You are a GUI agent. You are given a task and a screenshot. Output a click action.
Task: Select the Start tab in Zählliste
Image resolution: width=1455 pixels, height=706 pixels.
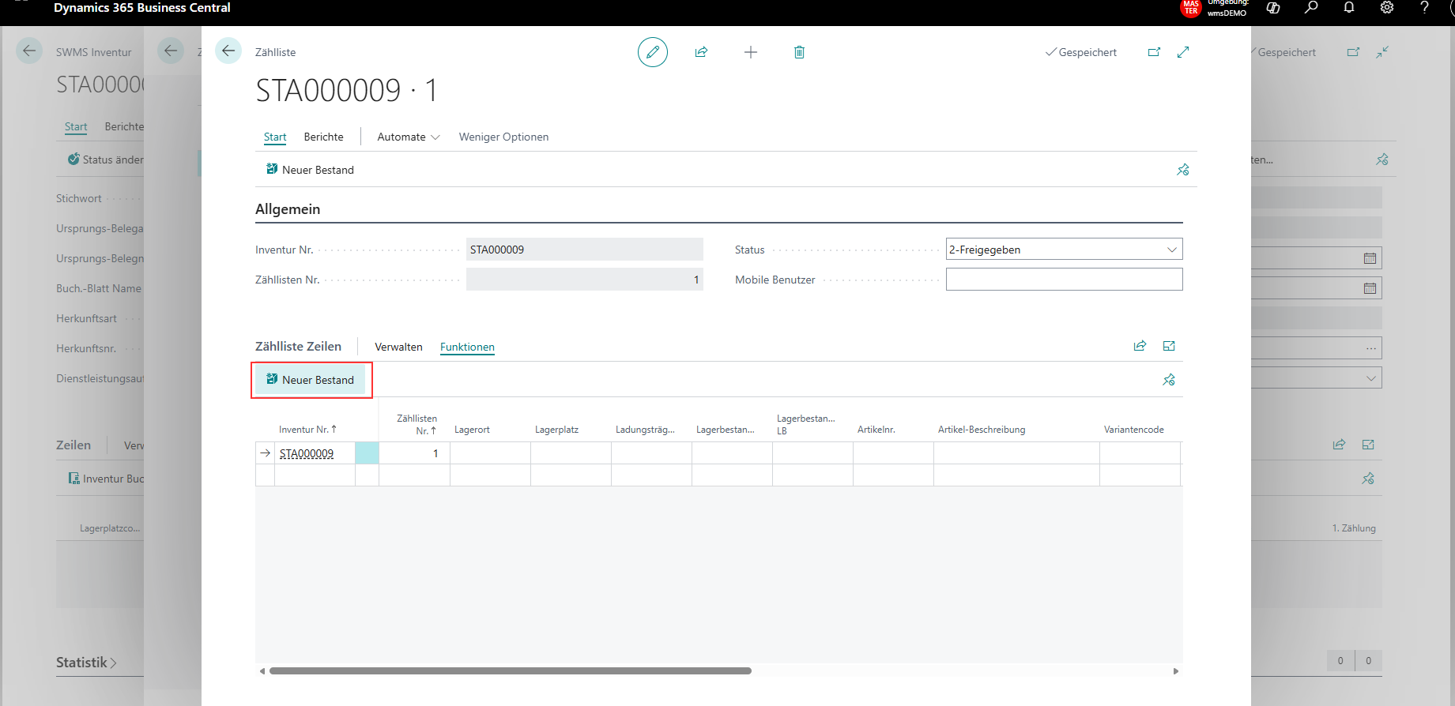(x=275, y=137)
